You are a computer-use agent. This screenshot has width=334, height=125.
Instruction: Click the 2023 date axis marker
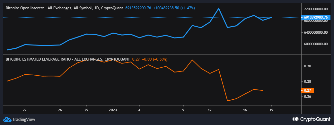tap(113, 110)
